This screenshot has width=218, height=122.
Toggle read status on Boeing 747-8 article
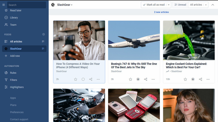138,79
